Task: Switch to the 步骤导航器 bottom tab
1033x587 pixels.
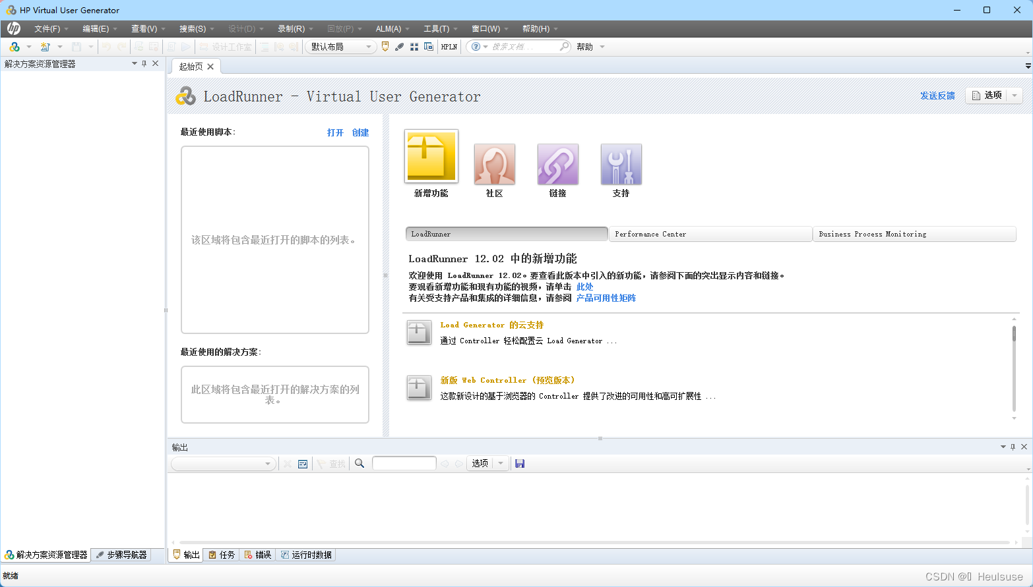Action: [121, 555]
